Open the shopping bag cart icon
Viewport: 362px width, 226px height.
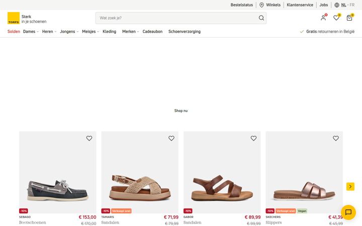[349, 18]
